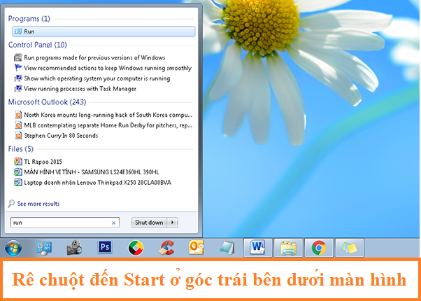The width and height of the screenshot is (421, 301).
Task: Click inside the search field containing "run"
Action: [59, 223]
